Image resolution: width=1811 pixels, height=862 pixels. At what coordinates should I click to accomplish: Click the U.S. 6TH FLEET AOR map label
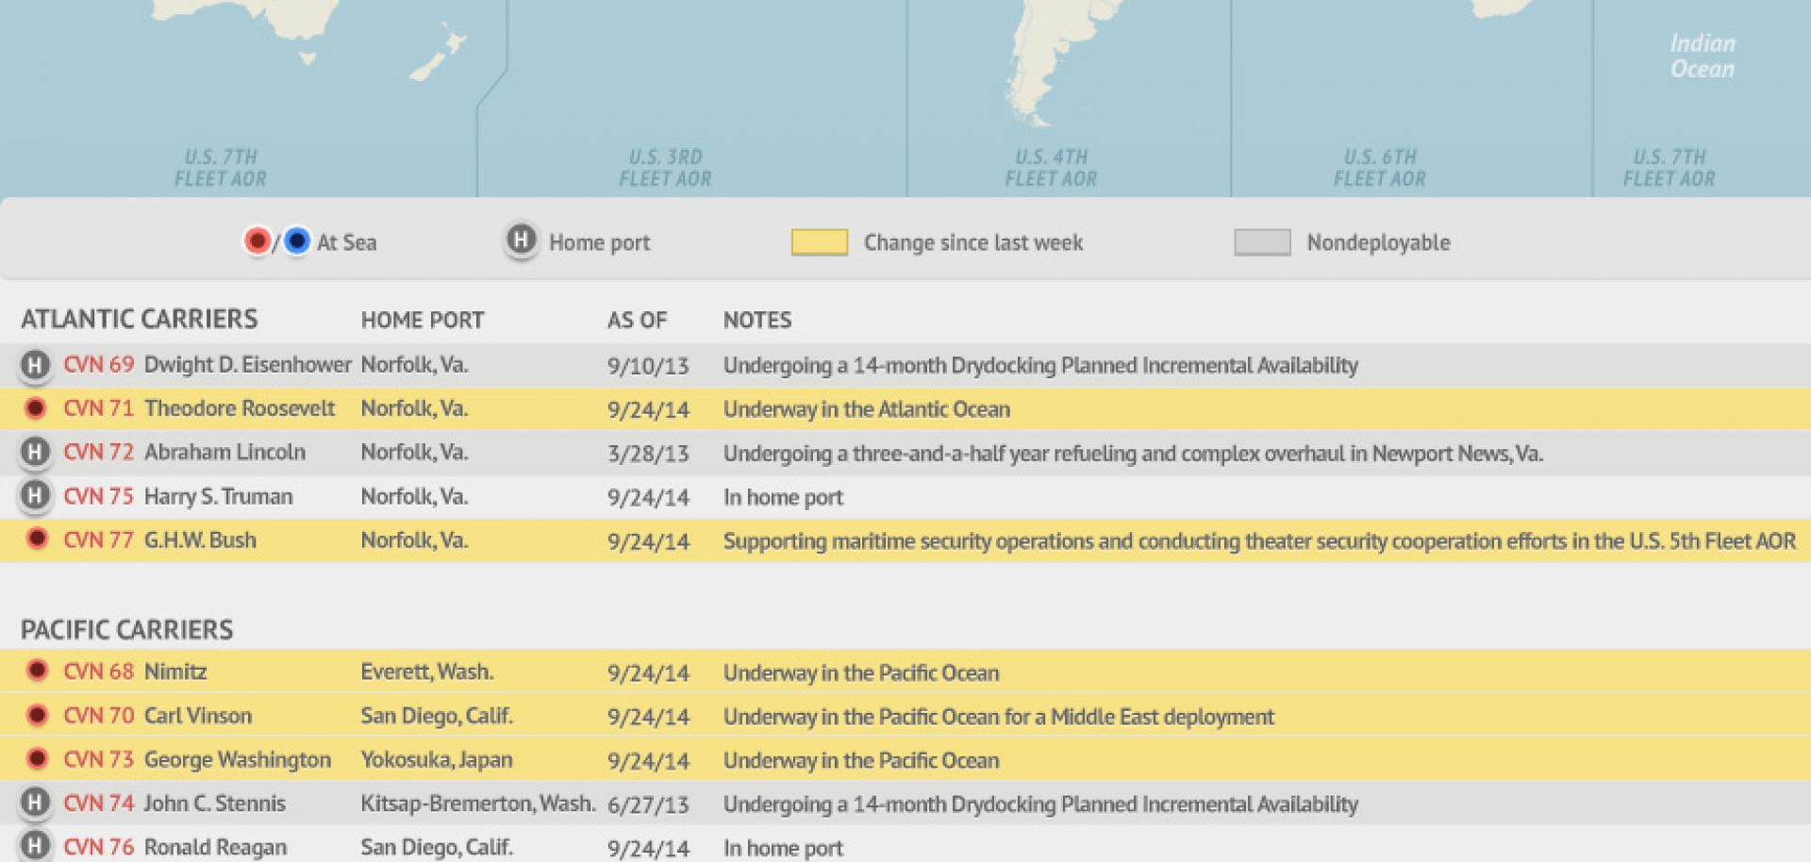point(1380,168)
